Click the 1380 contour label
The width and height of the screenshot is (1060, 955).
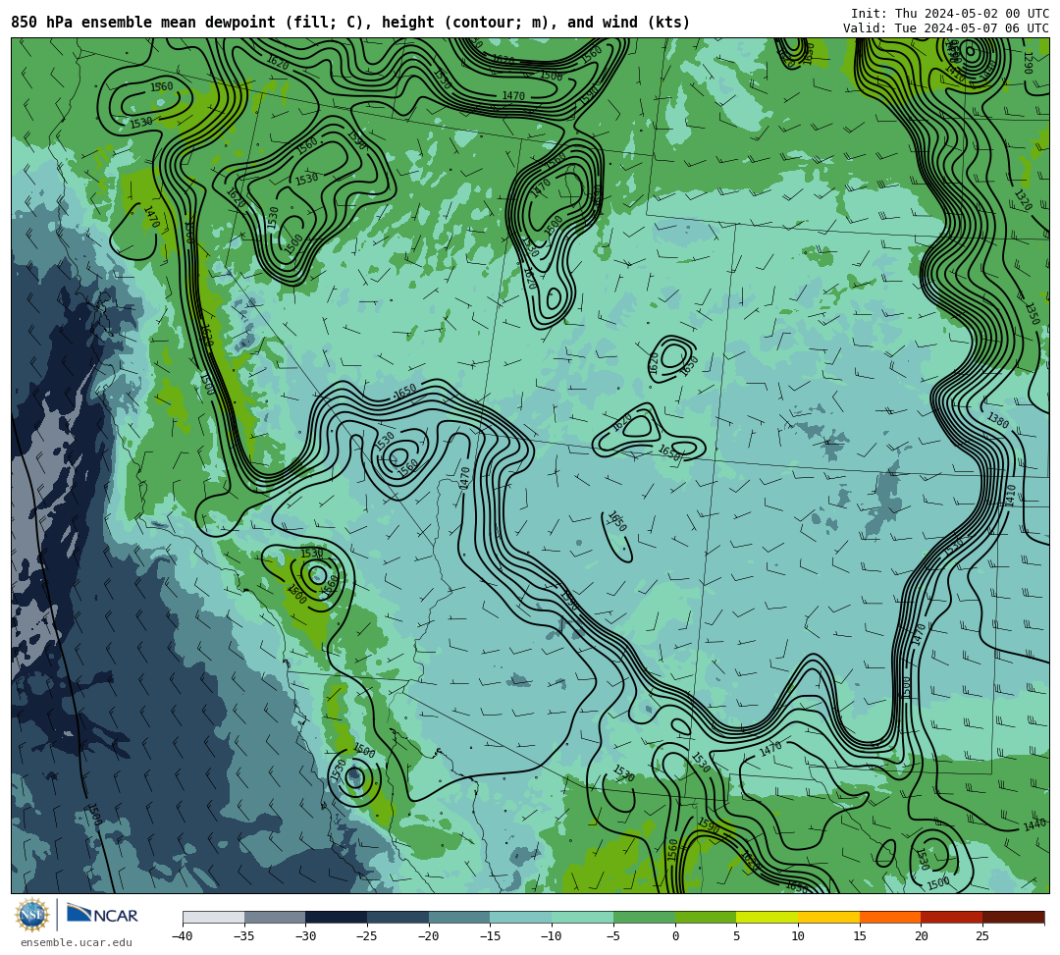(998, 420)
